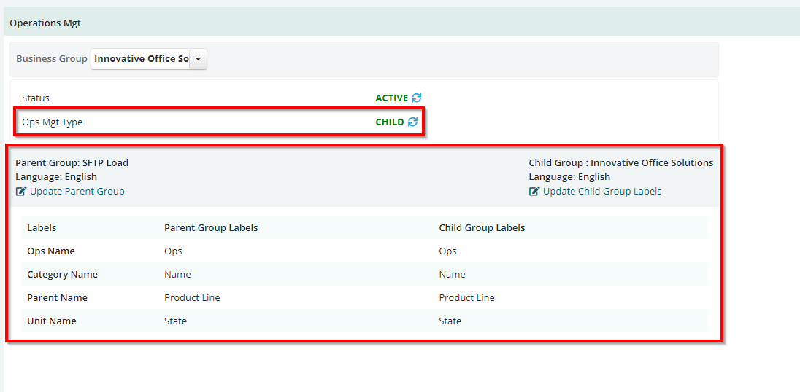Click the Update Parent Group link
The height and width of the screenshot is (392, 800).
click(x=77, y=192)
